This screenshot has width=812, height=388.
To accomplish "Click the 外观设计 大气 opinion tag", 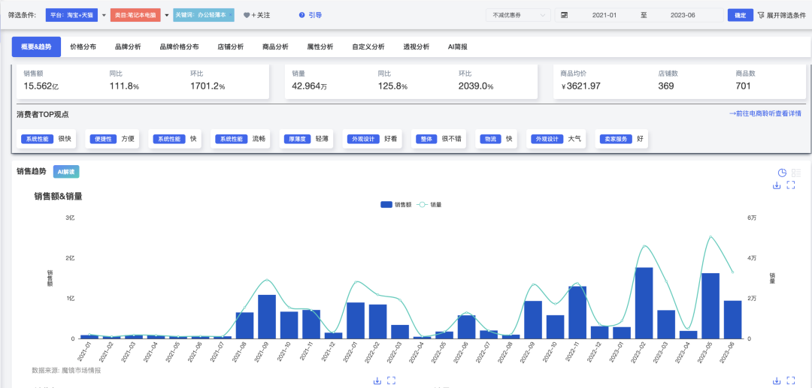I will pyautogui.click(x=556, y=139).
